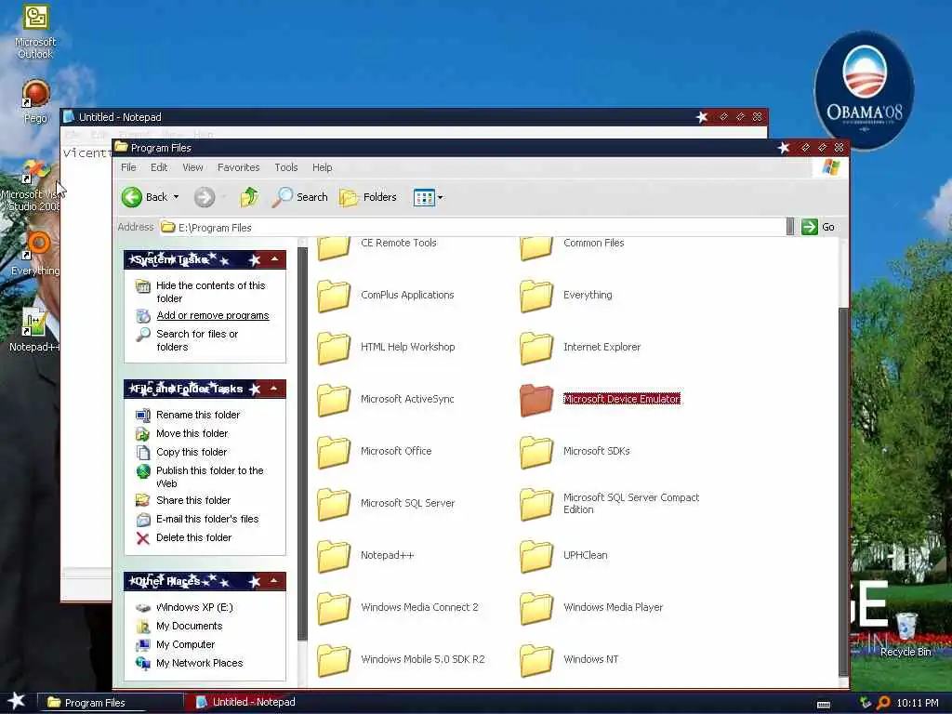Image resolution: width=952 pixels, height=714 pixels.
Task: Switch to Program Files taskbar button
Action: point(111,703)
